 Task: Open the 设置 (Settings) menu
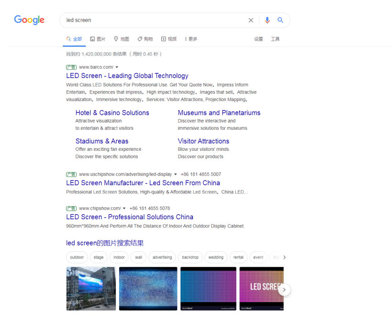(x=258, y=39)
